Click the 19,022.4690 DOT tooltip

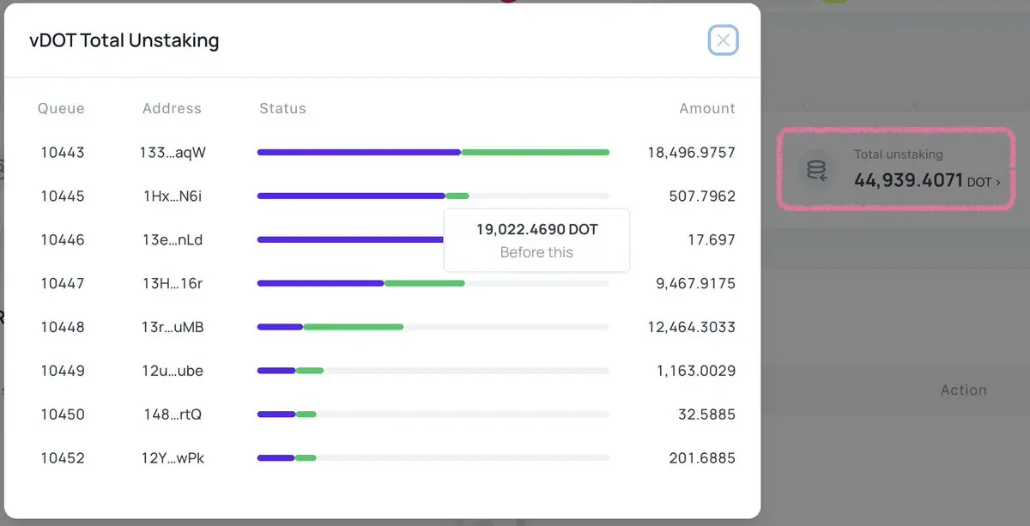pos(536,240)
